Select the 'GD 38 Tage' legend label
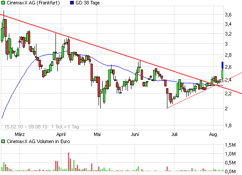Viewport: 242px width, 175px height. coord(87,3)
